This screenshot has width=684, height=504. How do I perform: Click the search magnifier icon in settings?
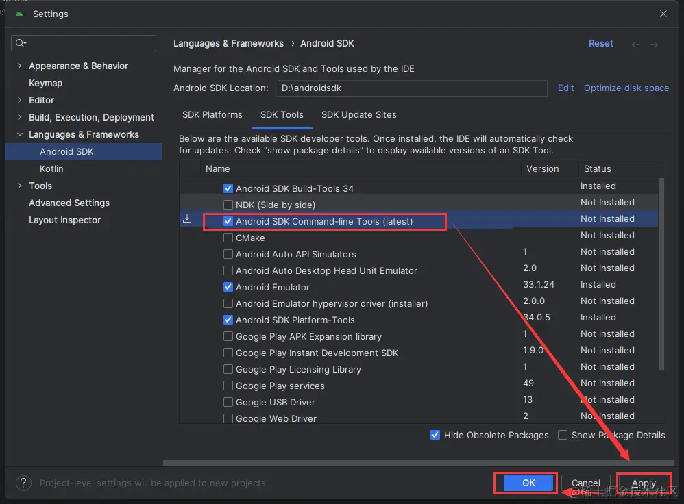pyautogui.click(x=21, y=43)
